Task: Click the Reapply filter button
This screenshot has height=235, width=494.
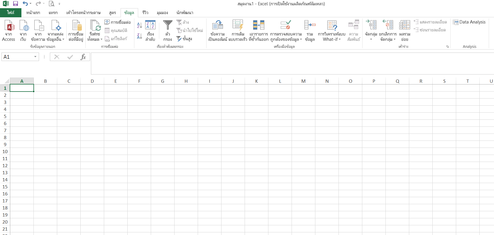Action: (x=190, y=31)
